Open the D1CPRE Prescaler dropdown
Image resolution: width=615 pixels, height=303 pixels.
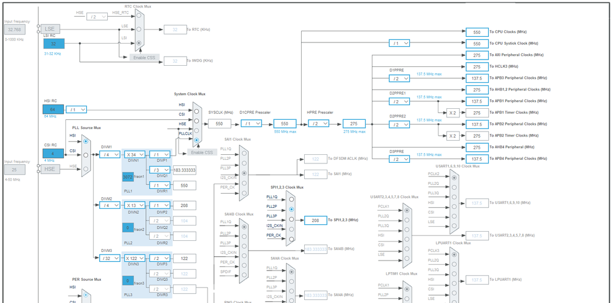click(x=251, y=124)
